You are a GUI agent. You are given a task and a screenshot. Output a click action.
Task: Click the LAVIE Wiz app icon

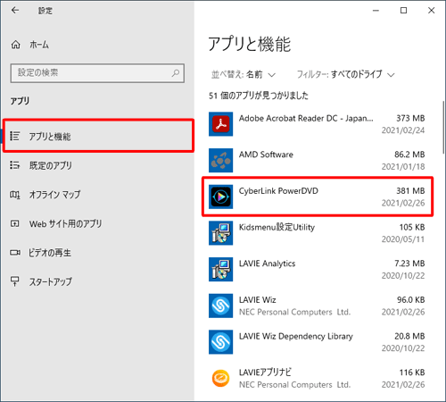(220, 306)
